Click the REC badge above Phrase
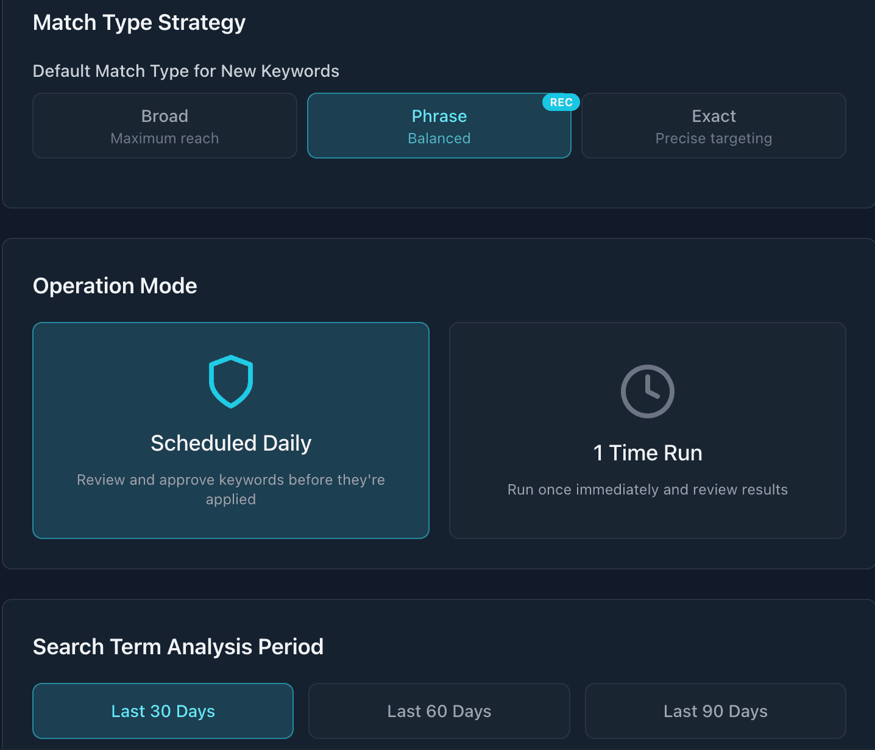This screenshot has width=875, height=750. pos(560,102)
